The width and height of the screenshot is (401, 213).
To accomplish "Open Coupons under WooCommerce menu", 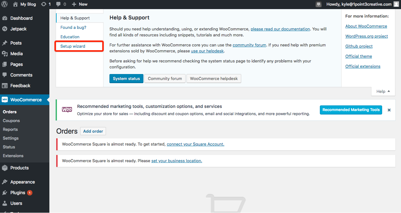I will (11, 120).
